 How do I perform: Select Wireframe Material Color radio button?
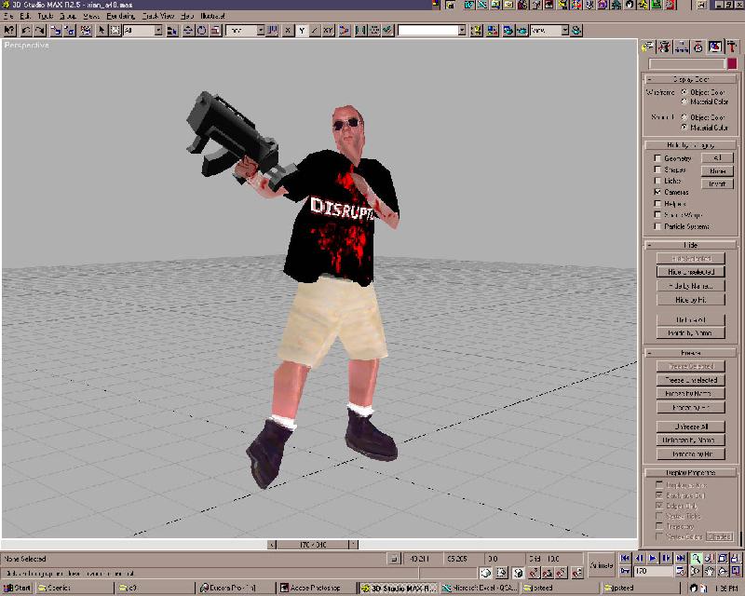tap(685, 101)
